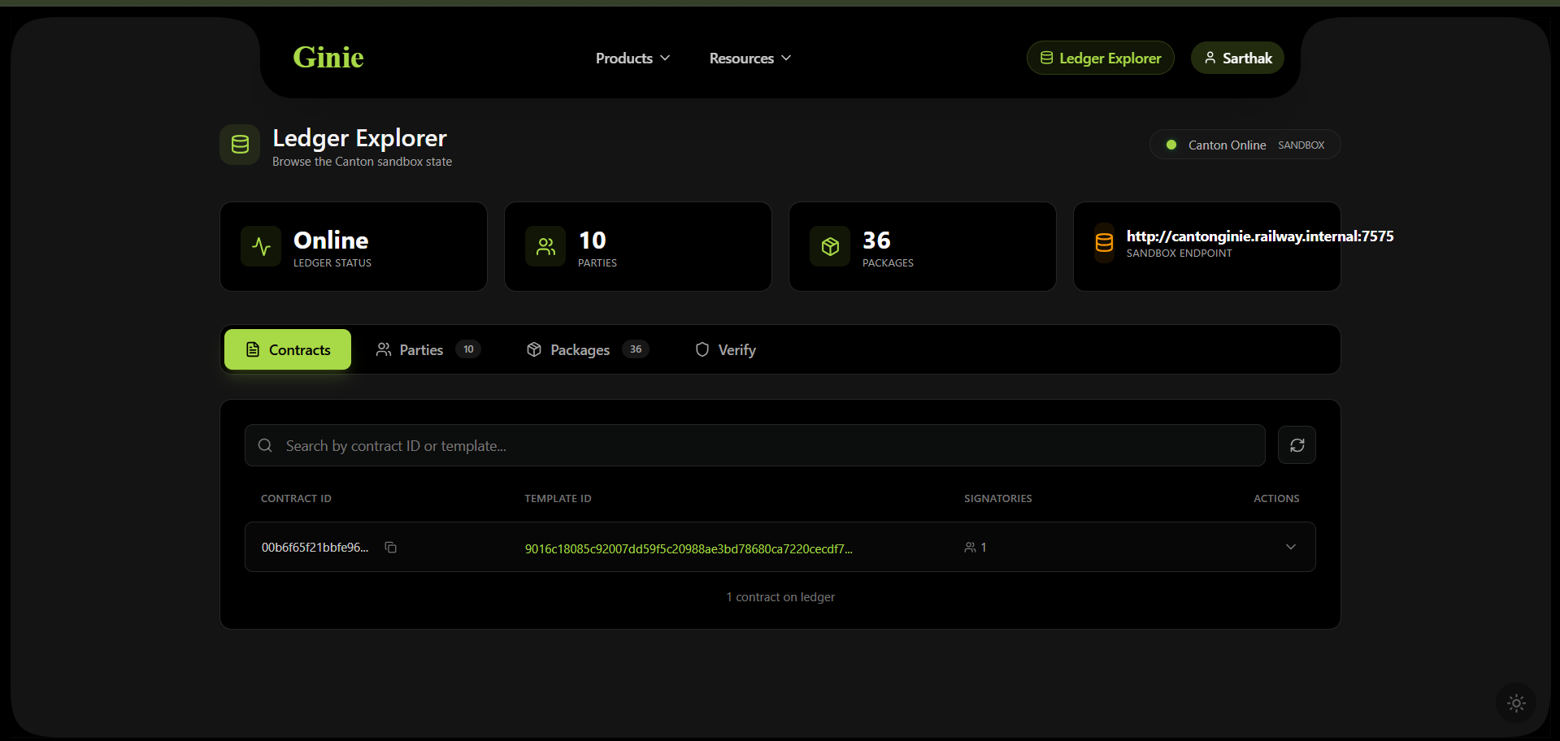Switch to the Parties tab

click(428, 349)
